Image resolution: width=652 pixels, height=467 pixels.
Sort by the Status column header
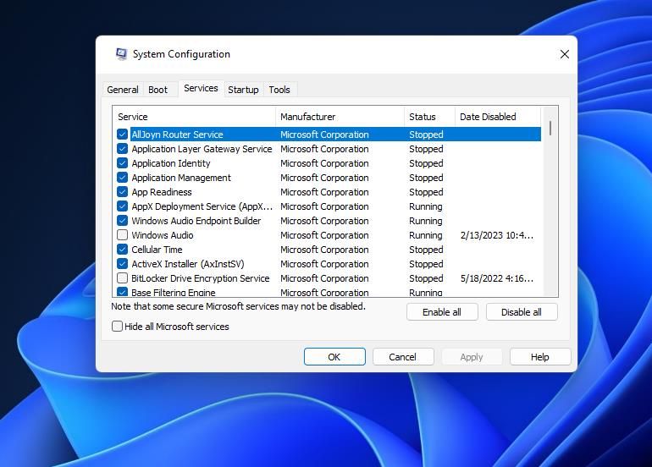click(429, 117)
